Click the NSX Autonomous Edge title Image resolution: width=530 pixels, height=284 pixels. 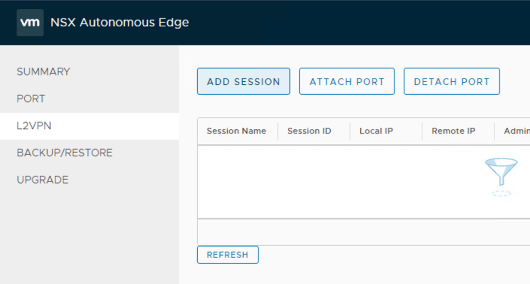pos(120,23)
